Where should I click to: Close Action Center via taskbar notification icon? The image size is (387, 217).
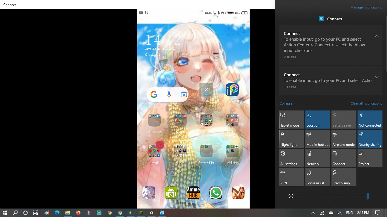(378, 213)
